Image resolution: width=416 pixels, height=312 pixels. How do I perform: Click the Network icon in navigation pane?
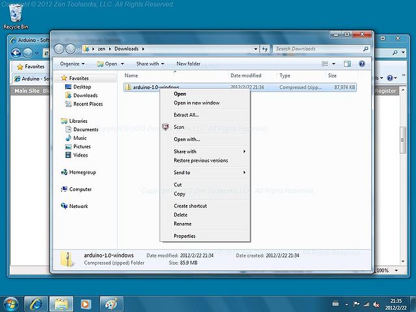click(x=64, y=206)
